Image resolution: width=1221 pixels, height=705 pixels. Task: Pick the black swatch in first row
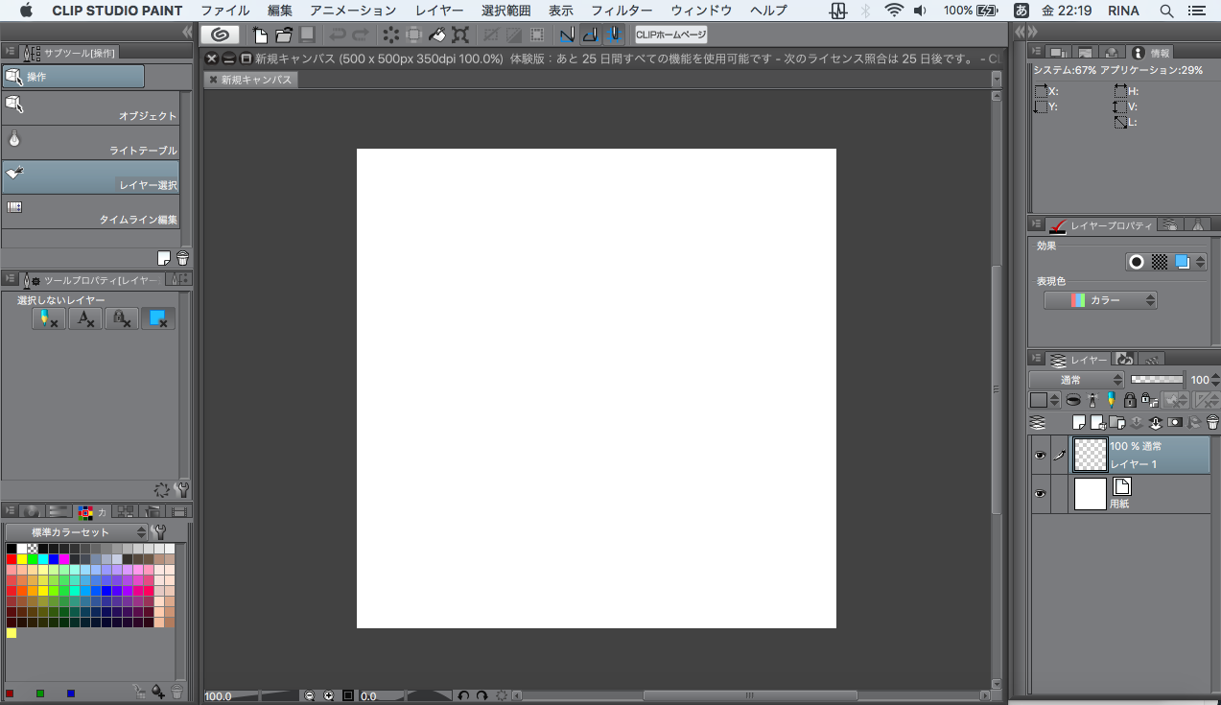coord(12,549)
